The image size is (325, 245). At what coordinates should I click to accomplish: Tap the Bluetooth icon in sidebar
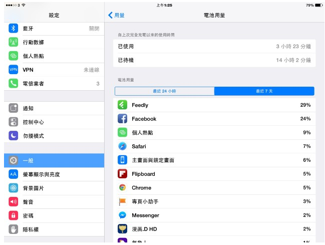[14, 28]
